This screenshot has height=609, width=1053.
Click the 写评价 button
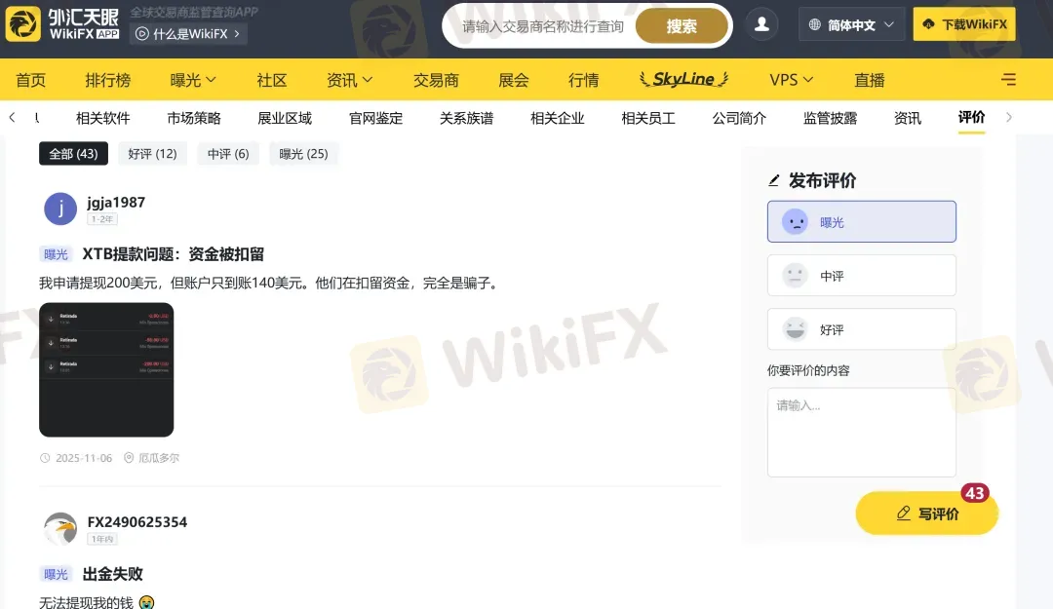926,513
